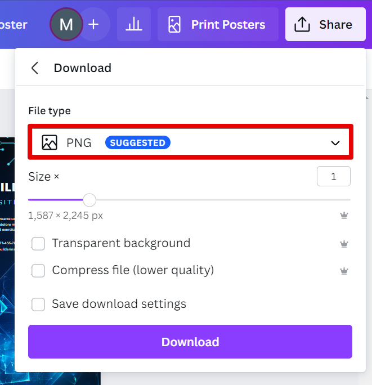372x385 pixels.
Task: Tick Save download settings checkbox
Action: tap(38, 305)
